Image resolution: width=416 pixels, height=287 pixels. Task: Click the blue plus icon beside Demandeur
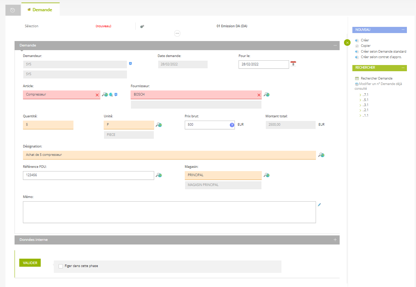[130, 63]
